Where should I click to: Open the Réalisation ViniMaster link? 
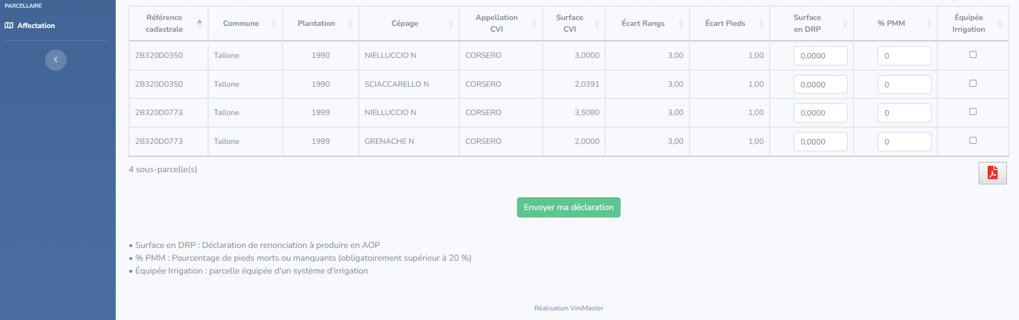pyautogui.click(x=568, y=308)
